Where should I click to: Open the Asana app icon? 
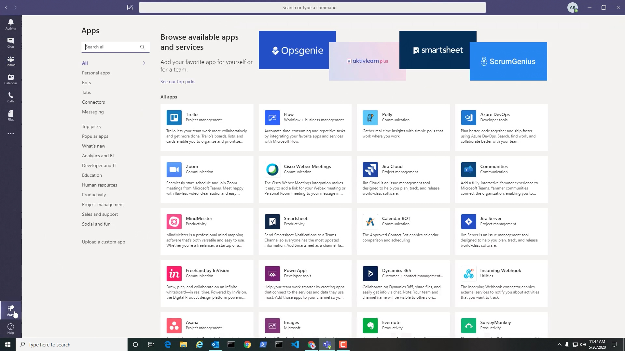click(174, 325)
